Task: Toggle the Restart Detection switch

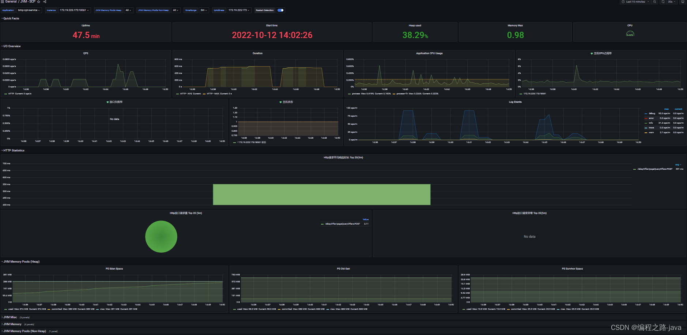Action: [280, 10]
